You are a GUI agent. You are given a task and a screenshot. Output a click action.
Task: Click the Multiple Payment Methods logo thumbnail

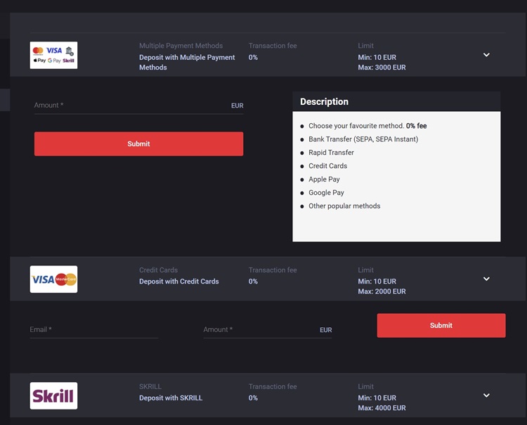pyautogui.click(x=53, y=55)
